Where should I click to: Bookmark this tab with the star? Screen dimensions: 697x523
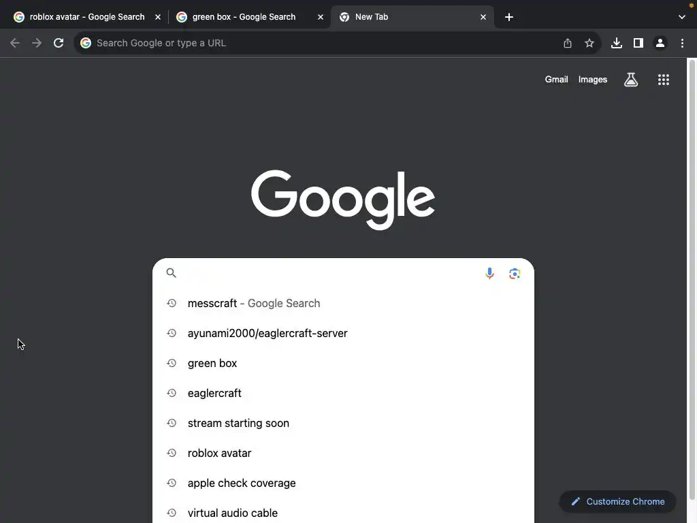[x=589, y=43]
